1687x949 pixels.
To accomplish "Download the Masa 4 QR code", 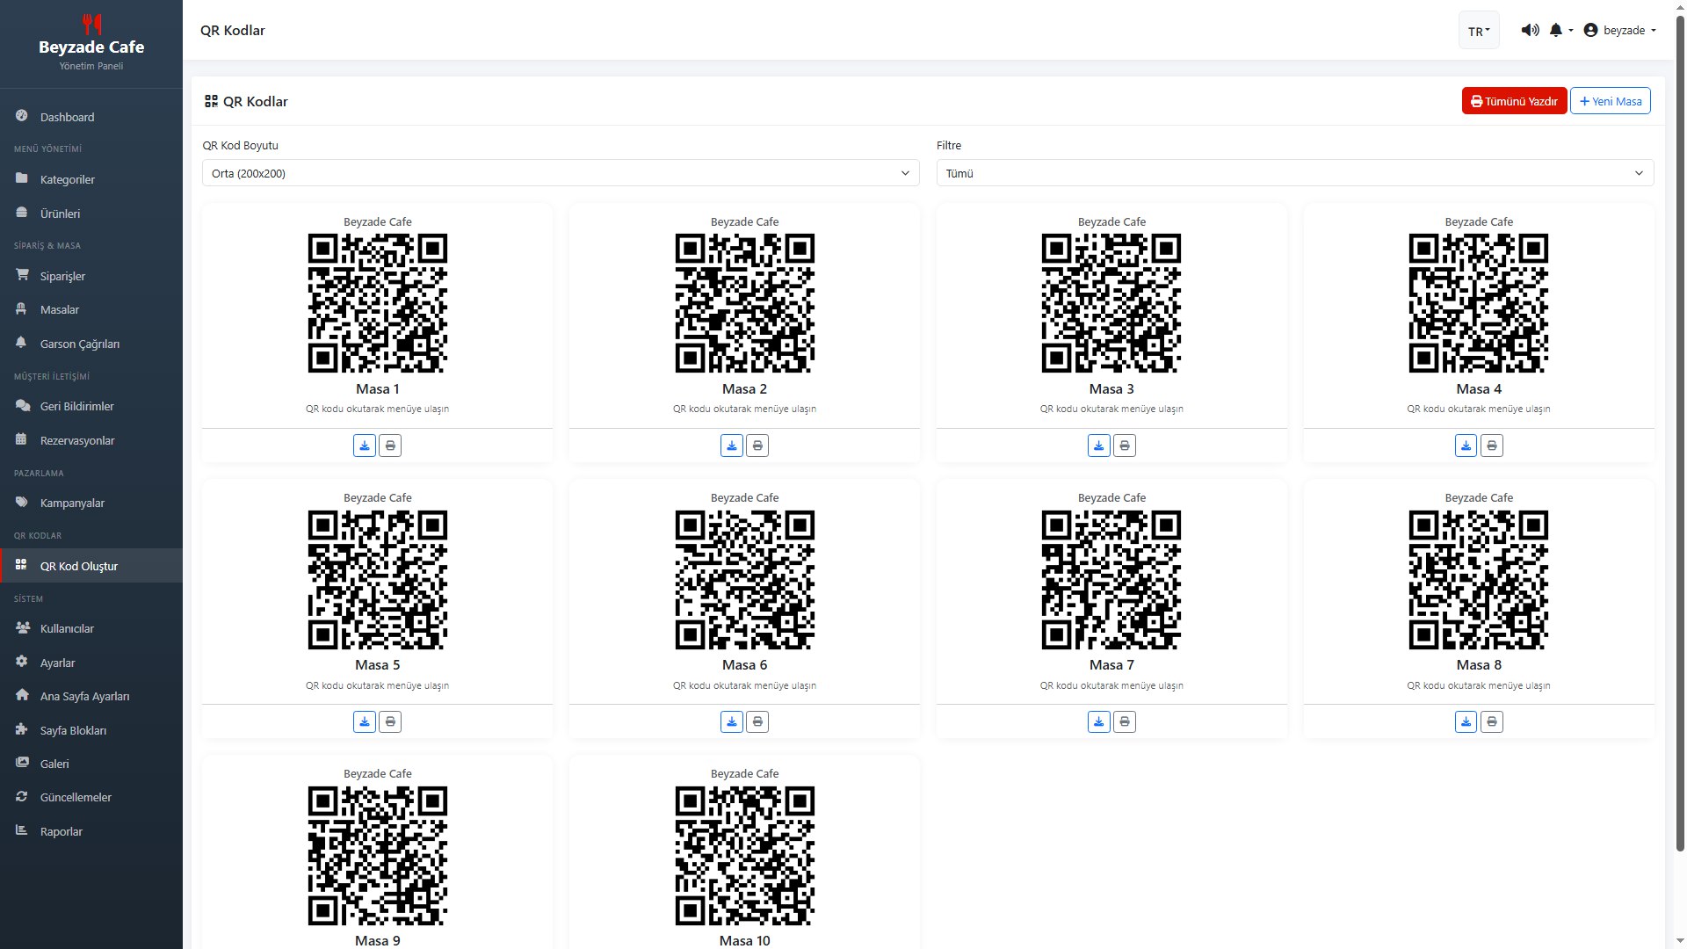I will tap(1466, 446).
